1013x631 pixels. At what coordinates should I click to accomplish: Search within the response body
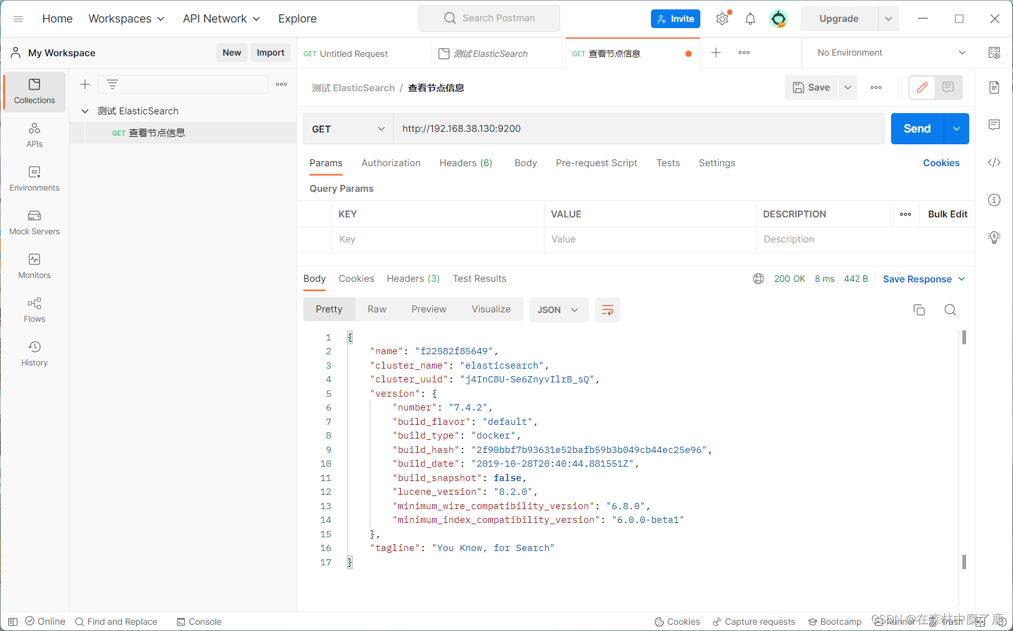click(950, 310)
